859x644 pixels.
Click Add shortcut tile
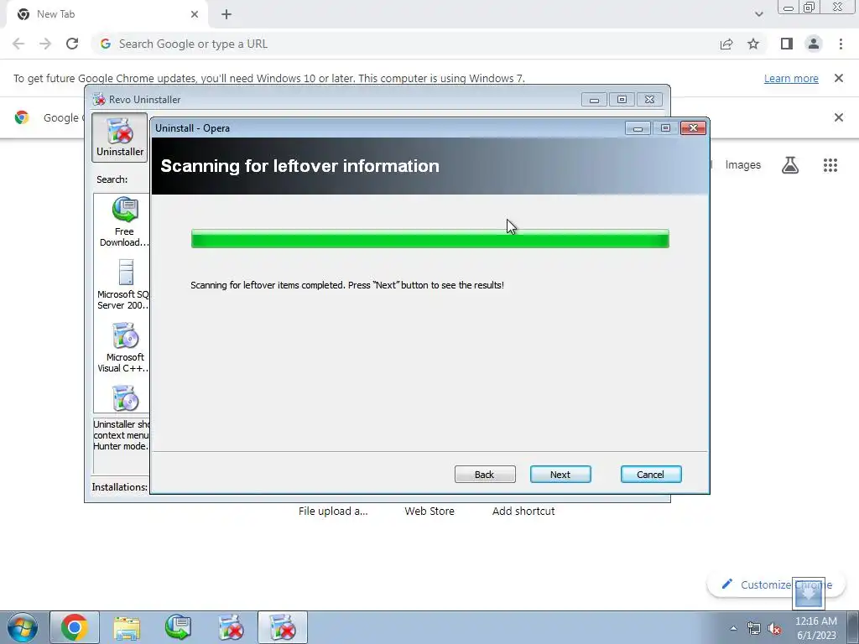pos(523,511)
